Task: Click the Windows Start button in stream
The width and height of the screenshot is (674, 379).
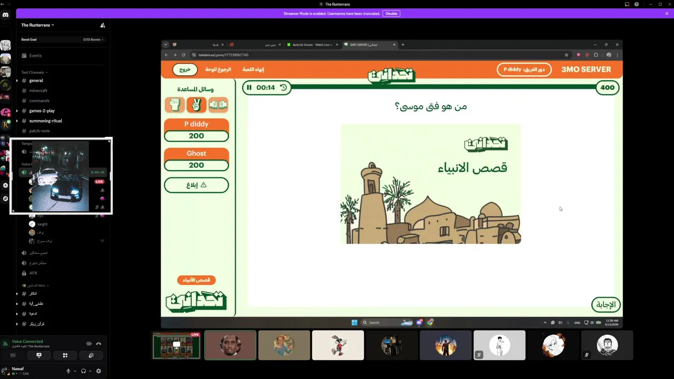Action: [354, 322]
